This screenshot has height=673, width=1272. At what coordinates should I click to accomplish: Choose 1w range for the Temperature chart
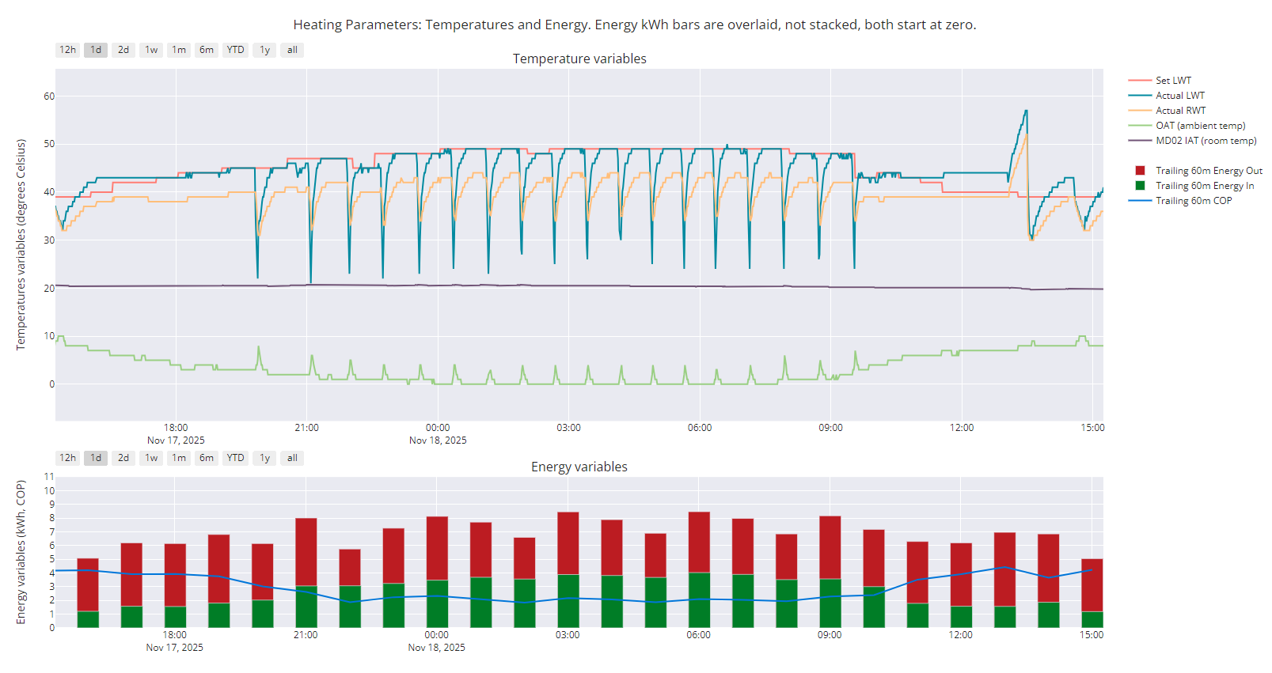151,50
